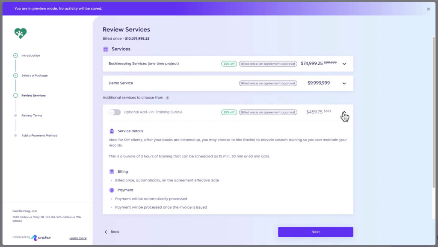Open the additional services help tooltip

pos(167,97)
